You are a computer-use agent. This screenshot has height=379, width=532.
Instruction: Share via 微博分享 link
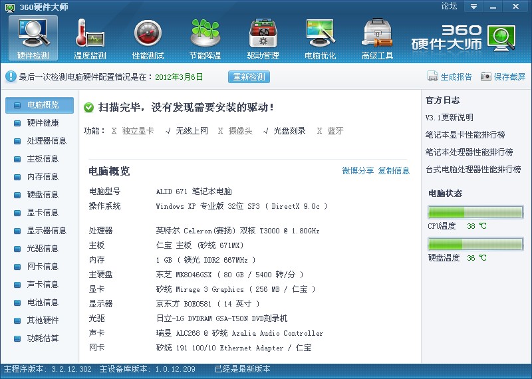[x=358, y=171]
